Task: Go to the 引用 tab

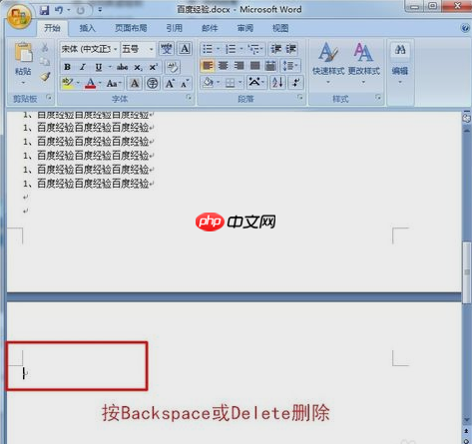Action: [x=174, y=28]
